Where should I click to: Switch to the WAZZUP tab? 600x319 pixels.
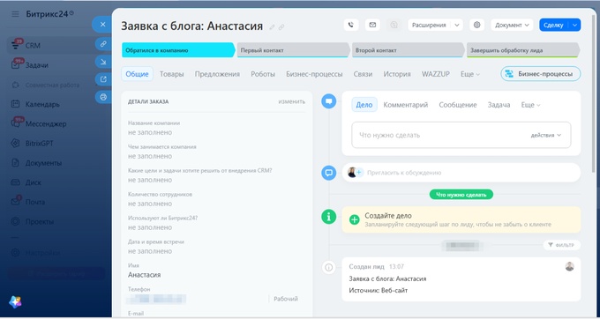(x=436, y=74)
